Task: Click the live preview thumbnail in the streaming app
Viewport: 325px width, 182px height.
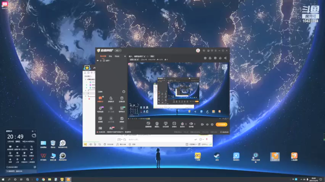Action: point(178,91)
